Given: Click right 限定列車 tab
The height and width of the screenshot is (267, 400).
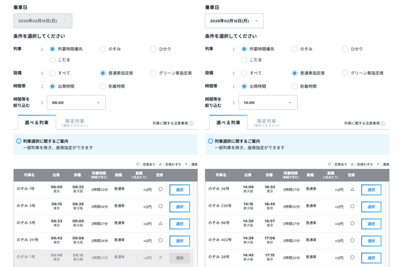Looking at the screenshot, I should coord(266,122).
